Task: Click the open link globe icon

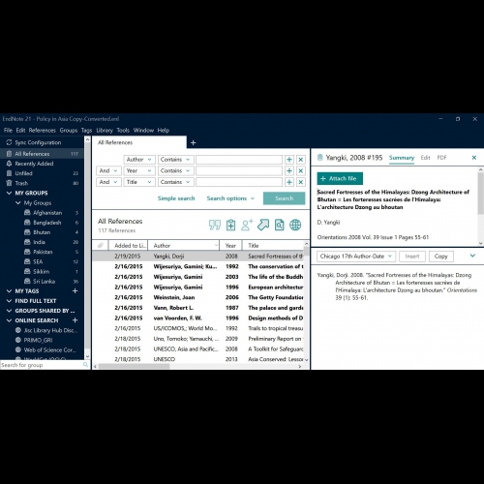Action: [295, 225]
